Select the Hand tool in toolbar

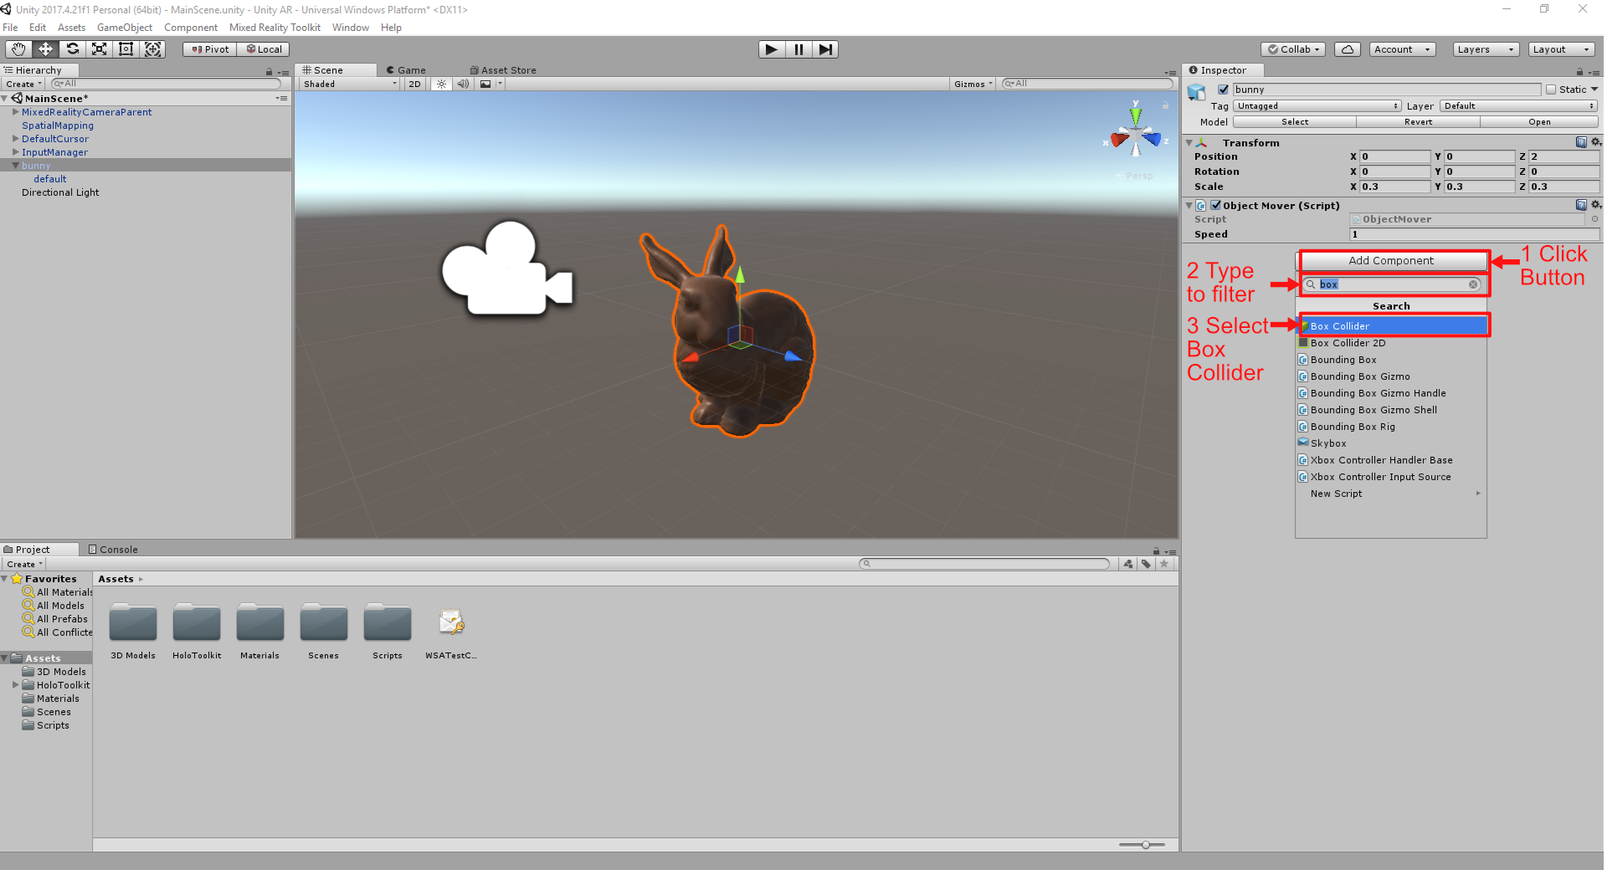(18, 49)
